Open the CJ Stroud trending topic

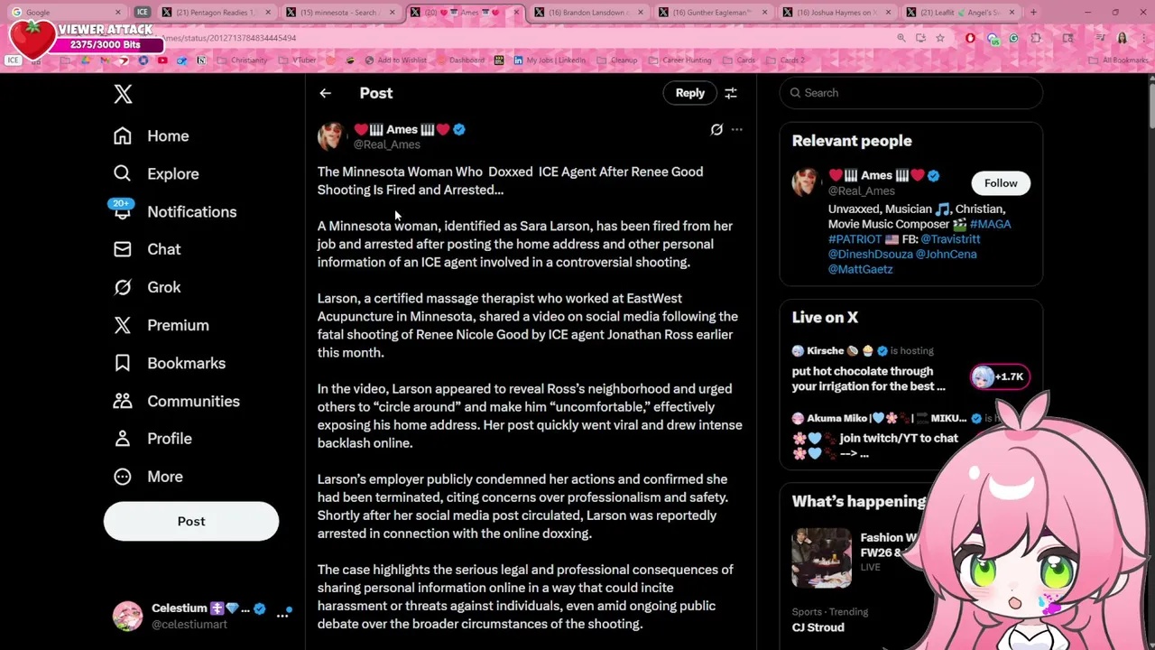coord(818,627)
